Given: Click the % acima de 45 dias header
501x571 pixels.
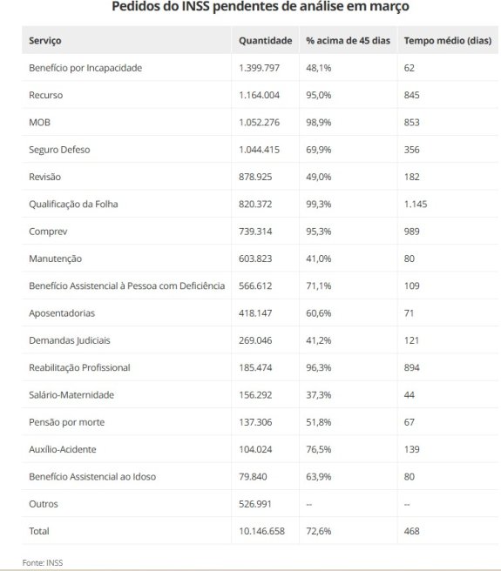Looking at the screenshot, I should pos(348,40).
